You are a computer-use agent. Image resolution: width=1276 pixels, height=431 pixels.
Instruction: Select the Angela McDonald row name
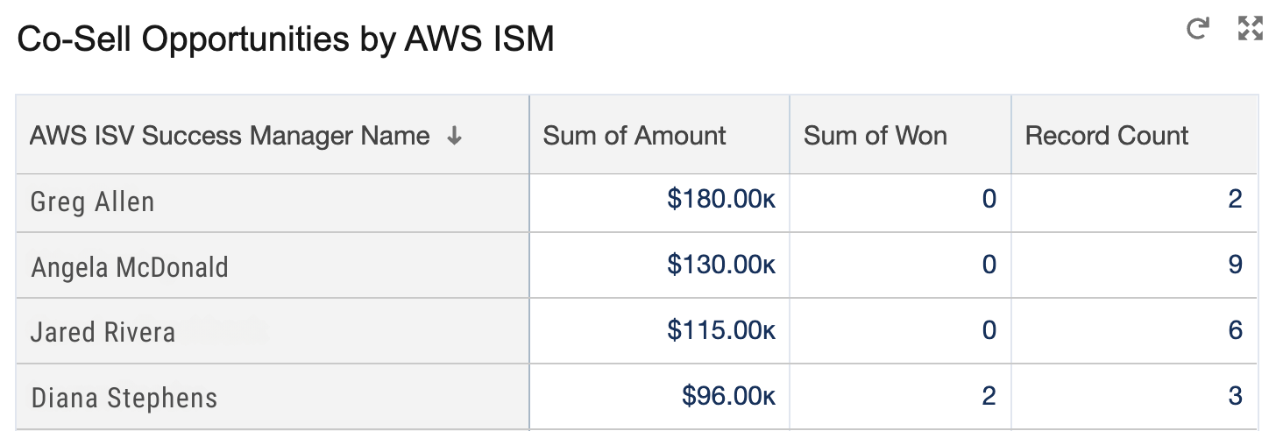click(x=130, y=267)
